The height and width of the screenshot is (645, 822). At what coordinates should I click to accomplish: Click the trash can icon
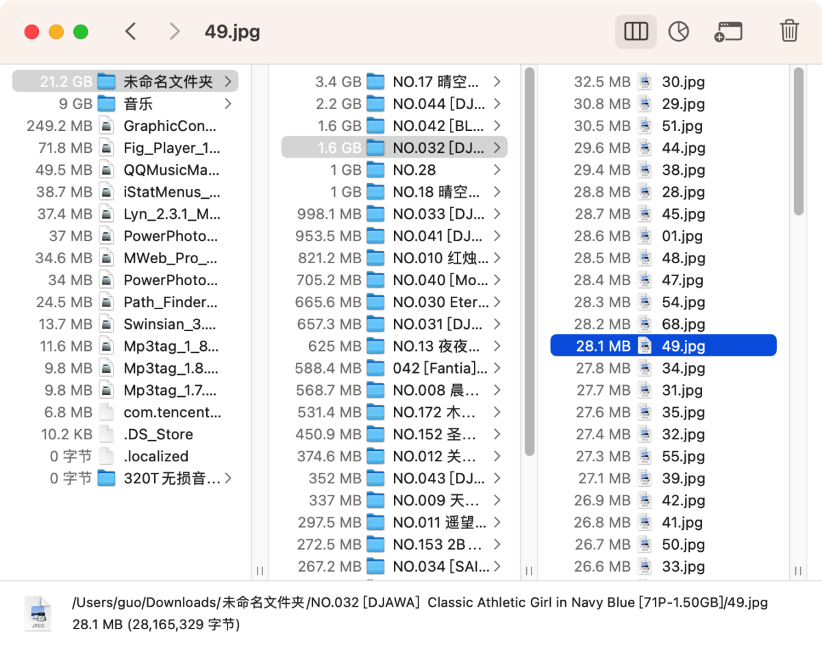point(789,32)
